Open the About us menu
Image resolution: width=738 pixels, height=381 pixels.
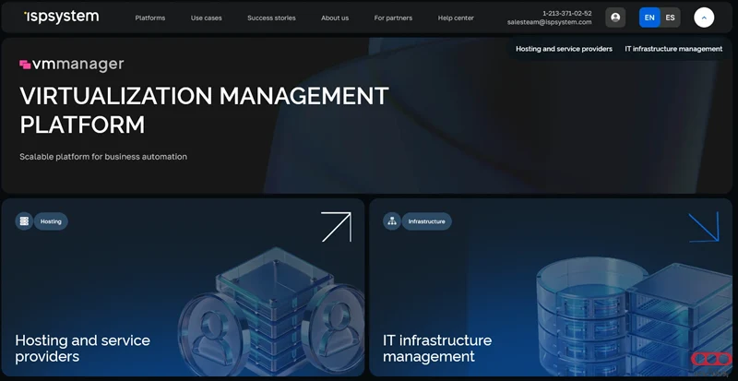click(x=335, y=18)
